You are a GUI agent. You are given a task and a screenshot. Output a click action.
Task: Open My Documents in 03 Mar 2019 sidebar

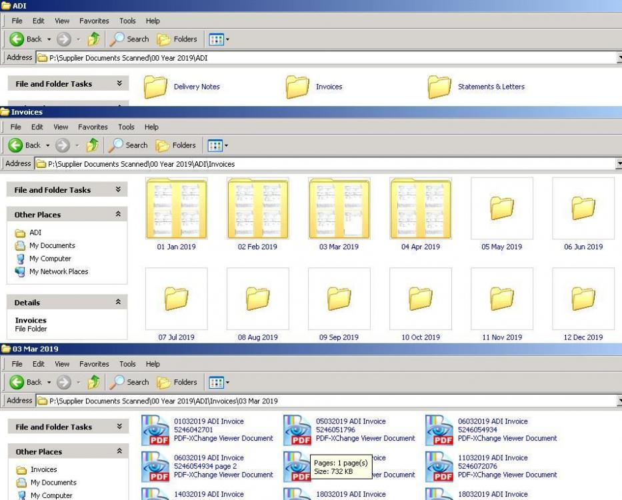47,483
